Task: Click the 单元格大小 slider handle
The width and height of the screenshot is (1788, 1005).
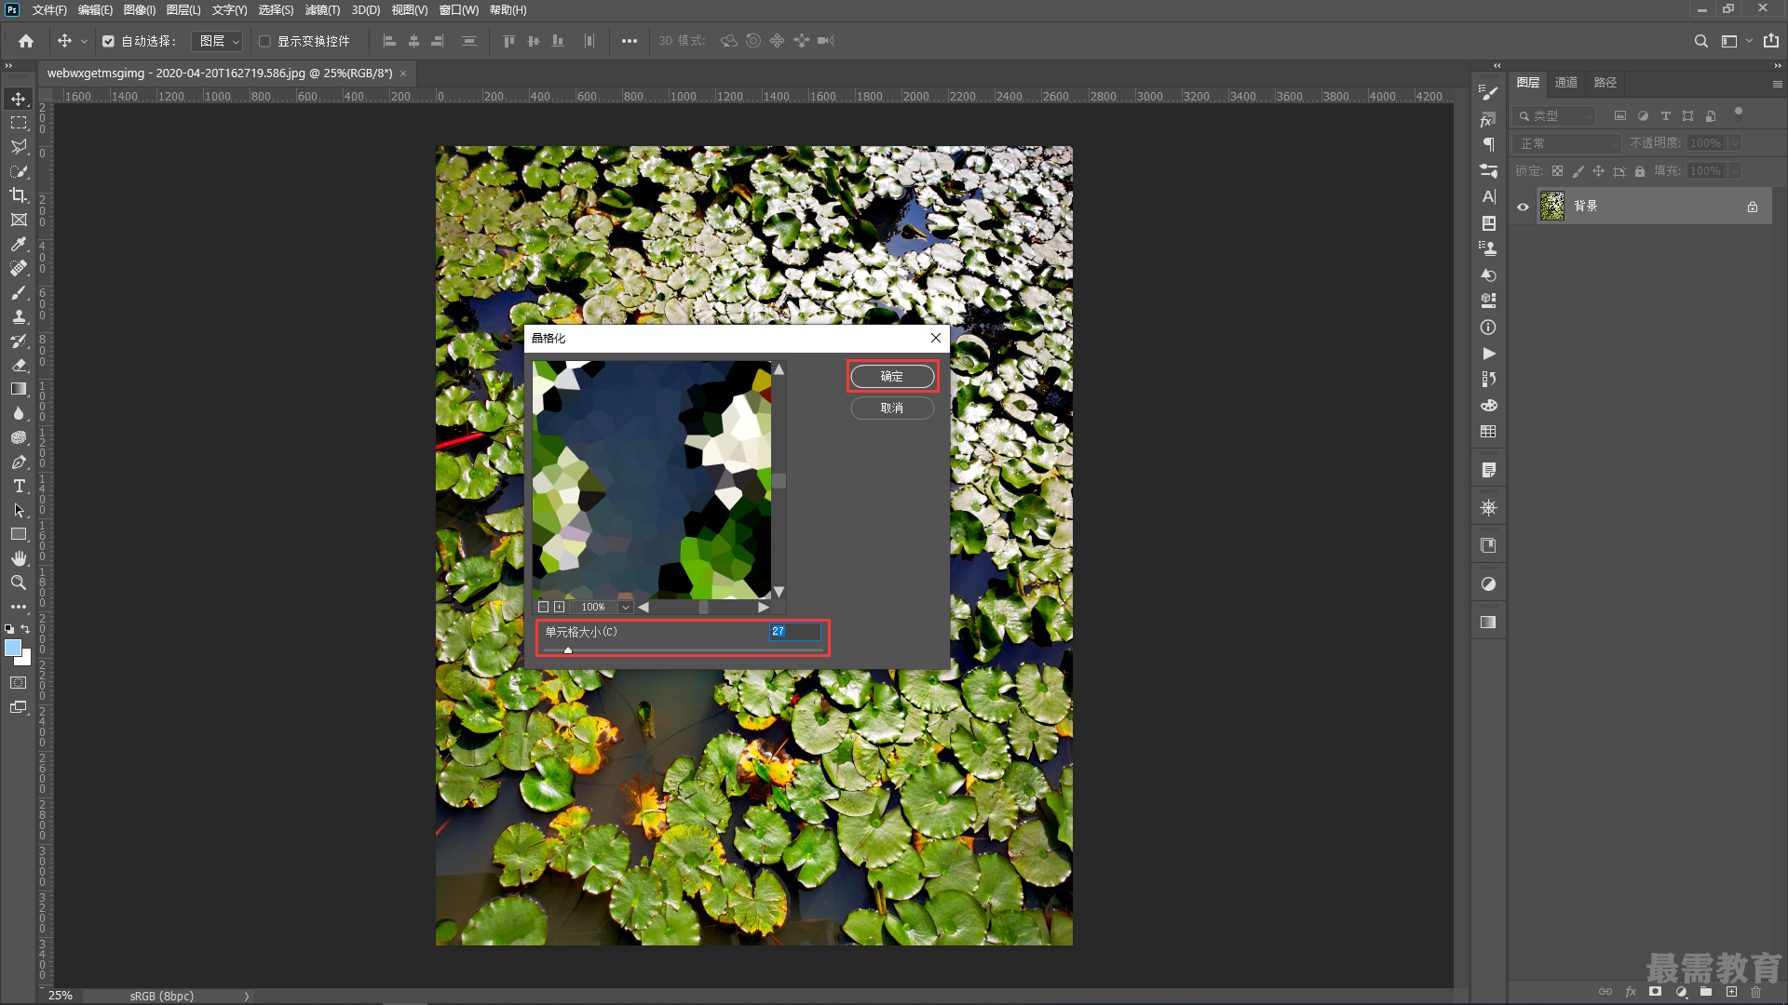Action: tap(568, 650)
